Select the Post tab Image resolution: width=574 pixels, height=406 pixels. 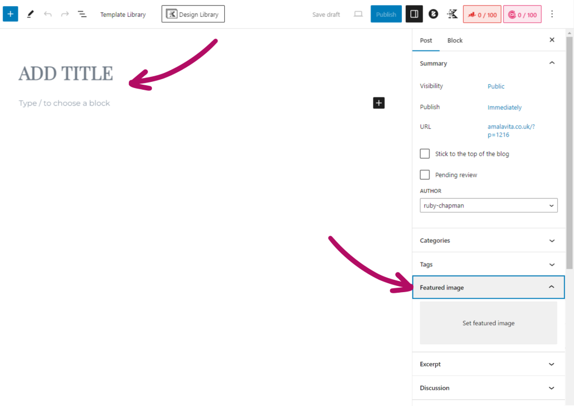click(x=426, y=40)
